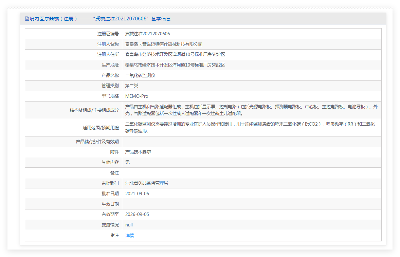Screen dimensions: 400x257
Task: Click the 生效日期 label
Action: click(110, 204)
